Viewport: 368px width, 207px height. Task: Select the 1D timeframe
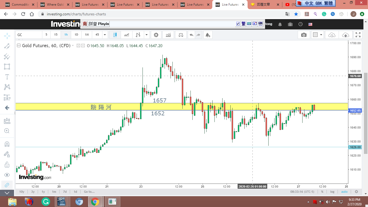76,35
